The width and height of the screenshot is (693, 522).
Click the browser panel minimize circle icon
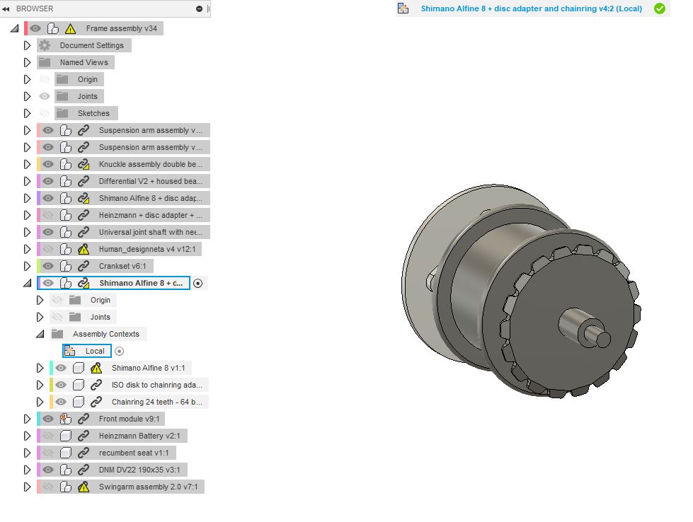199,8
